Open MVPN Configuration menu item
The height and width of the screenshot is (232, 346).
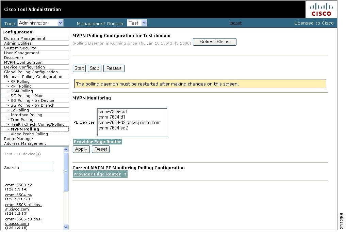(x=23, y=62)
